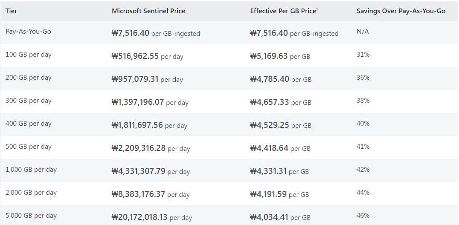This screenshot has height=225, width=459.
Task: Select the Pay-As-You-Go tier cell
Action: coord(28,32)
